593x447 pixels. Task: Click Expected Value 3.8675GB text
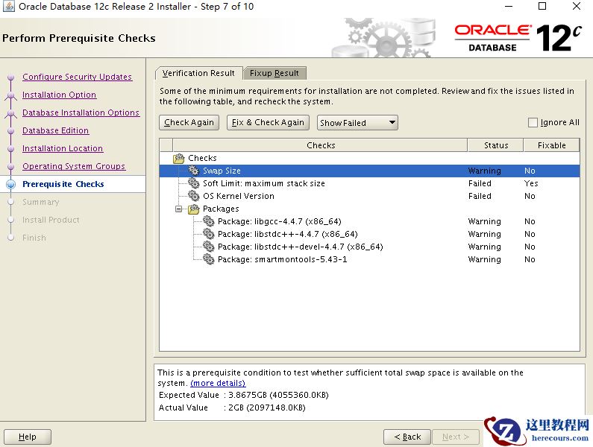coord(244,395)
